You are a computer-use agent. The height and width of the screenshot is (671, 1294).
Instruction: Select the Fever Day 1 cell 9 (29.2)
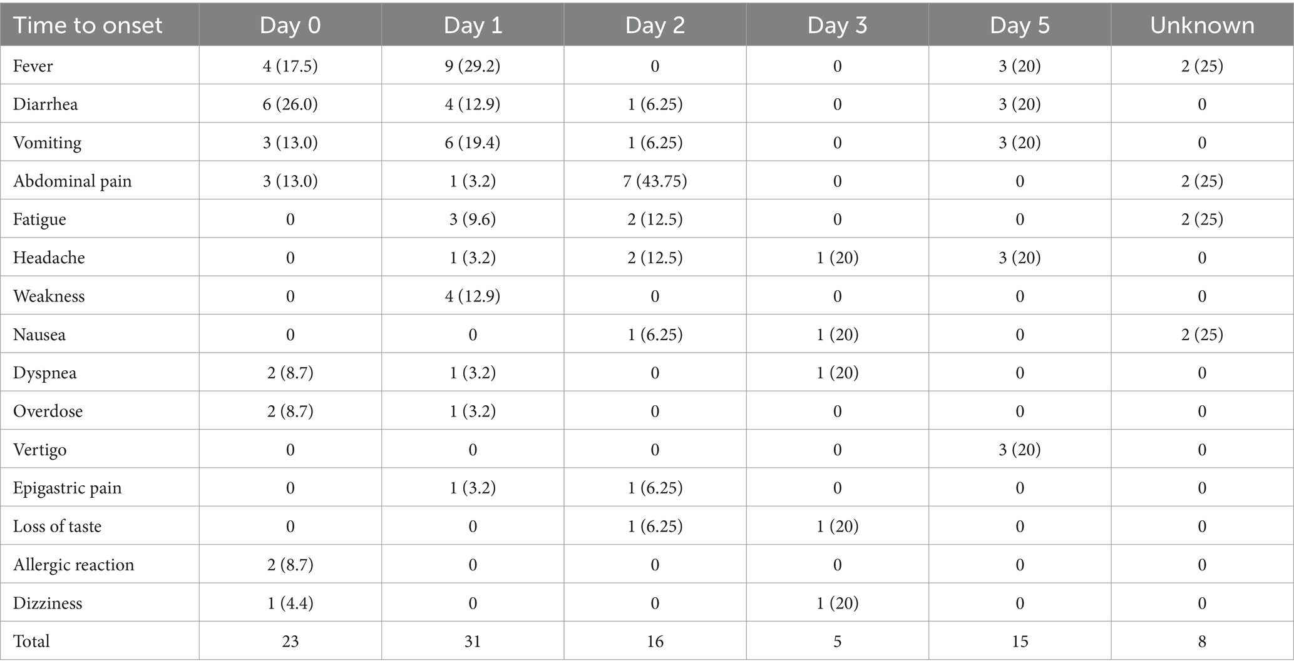point(473,66)
